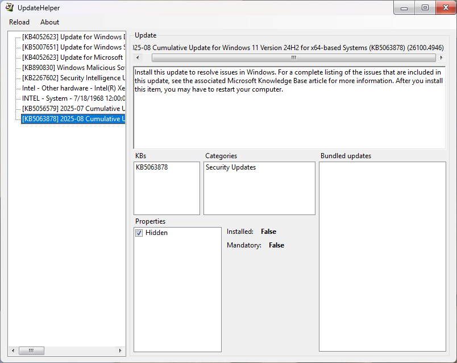Select Security Updates in Categories list
The image size is (457, 363).
click(231, 167)
